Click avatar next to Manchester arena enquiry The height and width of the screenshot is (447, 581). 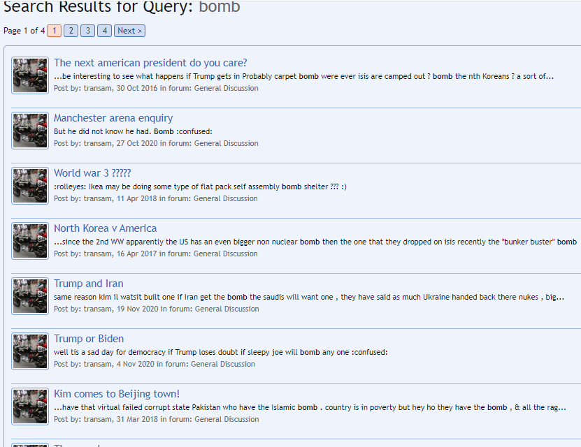pyautogui.click(x=30, y=131)
